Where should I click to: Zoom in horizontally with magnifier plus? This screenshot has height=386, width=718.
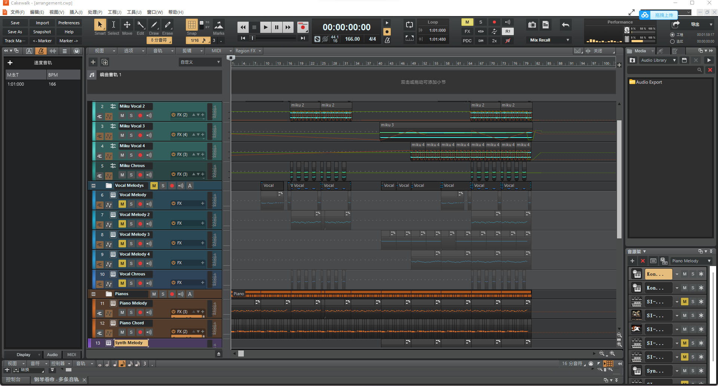(x=612, y=353)
